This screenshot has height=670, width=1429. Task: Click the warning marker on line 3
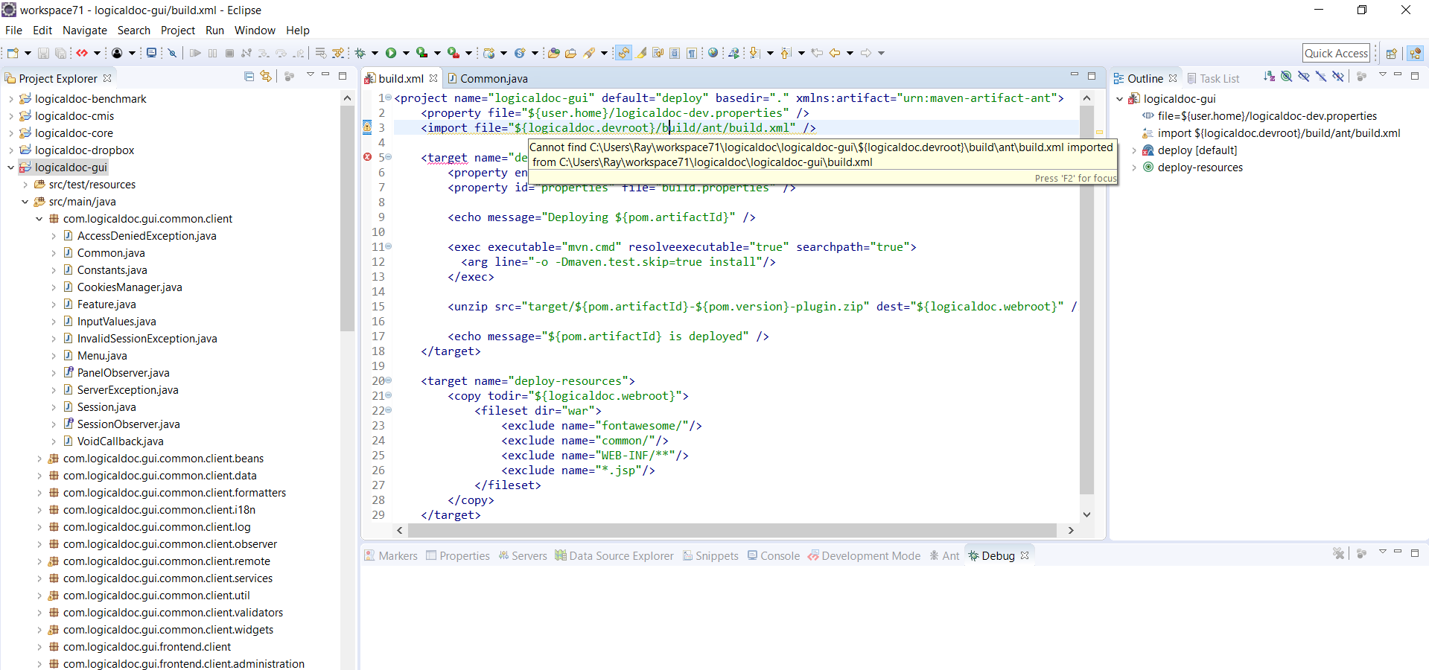(x=367, y=127)
